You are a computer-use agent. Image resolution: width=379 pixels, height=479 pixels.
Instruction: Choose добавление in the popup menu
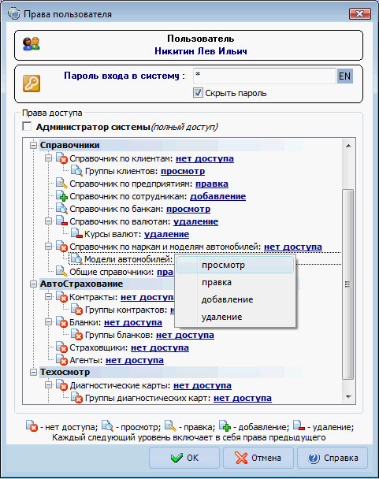click(235, 299)
